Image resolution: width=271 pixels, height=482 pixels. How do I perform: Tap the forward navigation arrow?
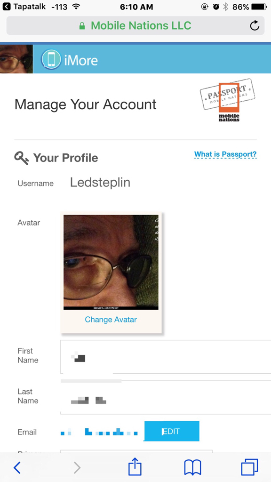click(77, 467)
